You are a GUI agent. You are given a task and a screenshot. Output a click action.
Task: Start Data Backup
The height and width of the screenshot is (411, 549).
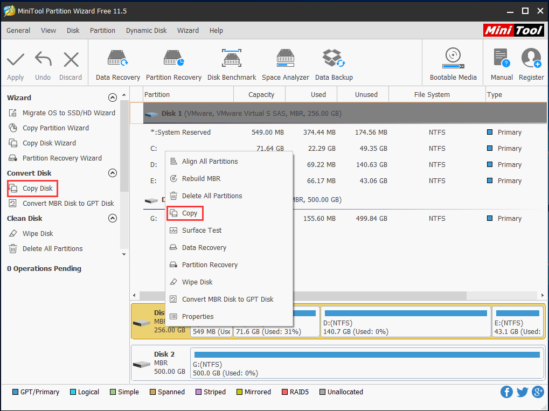click(333, 62)
